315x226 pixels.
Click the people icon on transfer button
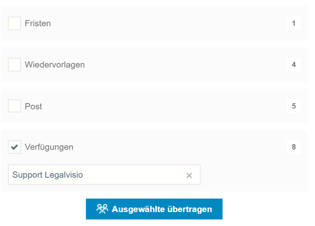[x=102, y=209]
